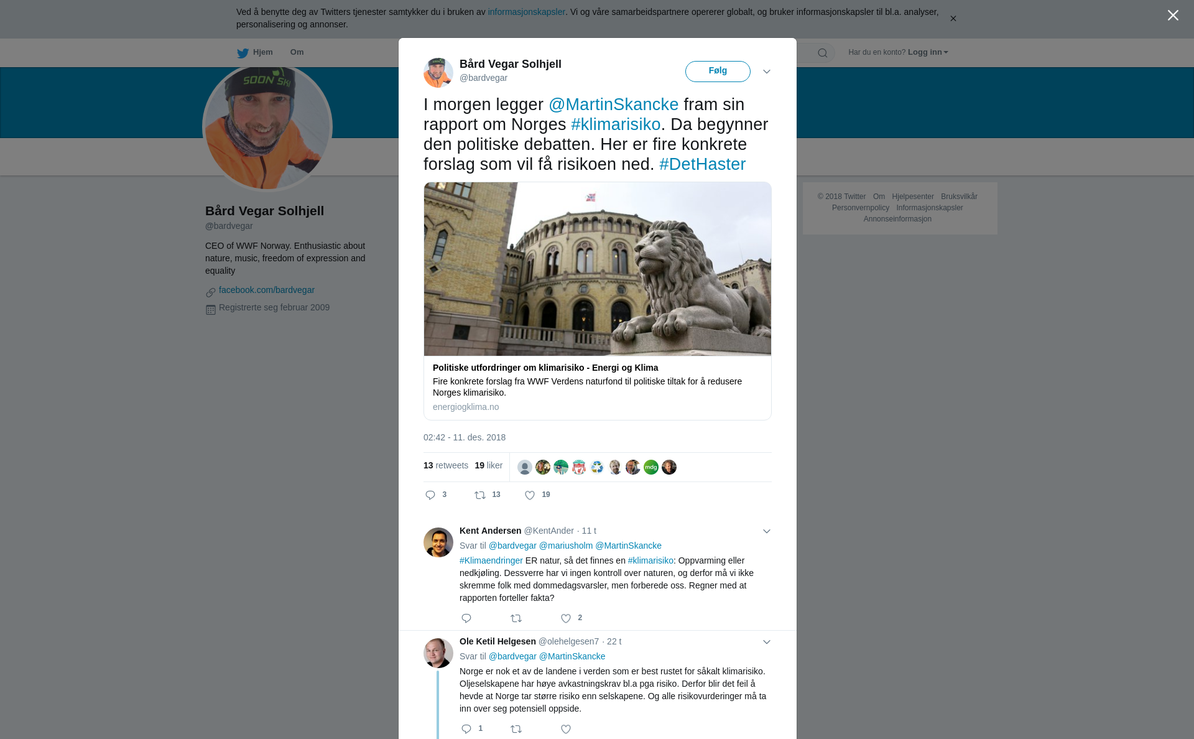Like the main tweet with heart icon

(x=530, y=495)
